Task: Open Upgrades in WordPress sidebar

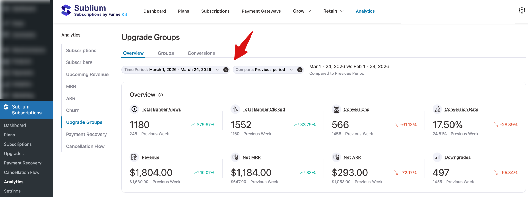Action: 14,154
